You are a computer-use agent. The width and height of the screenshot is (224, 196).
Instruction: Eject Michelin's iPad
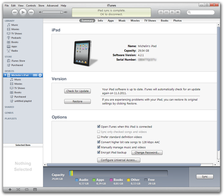40,75
